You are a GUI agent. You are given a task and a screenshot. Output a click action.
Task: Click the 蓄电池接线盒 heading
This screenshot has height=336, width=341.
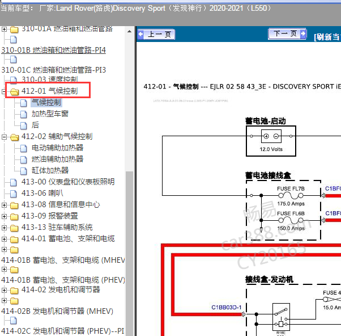pos(268,175)
